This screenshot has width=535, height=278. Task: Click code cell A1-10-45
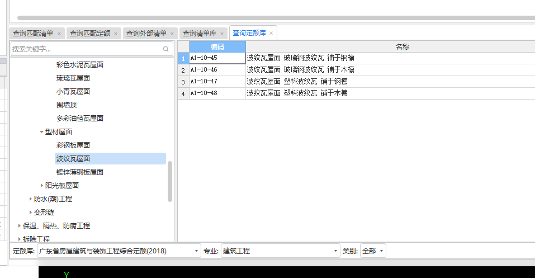(x=217, y=58)
